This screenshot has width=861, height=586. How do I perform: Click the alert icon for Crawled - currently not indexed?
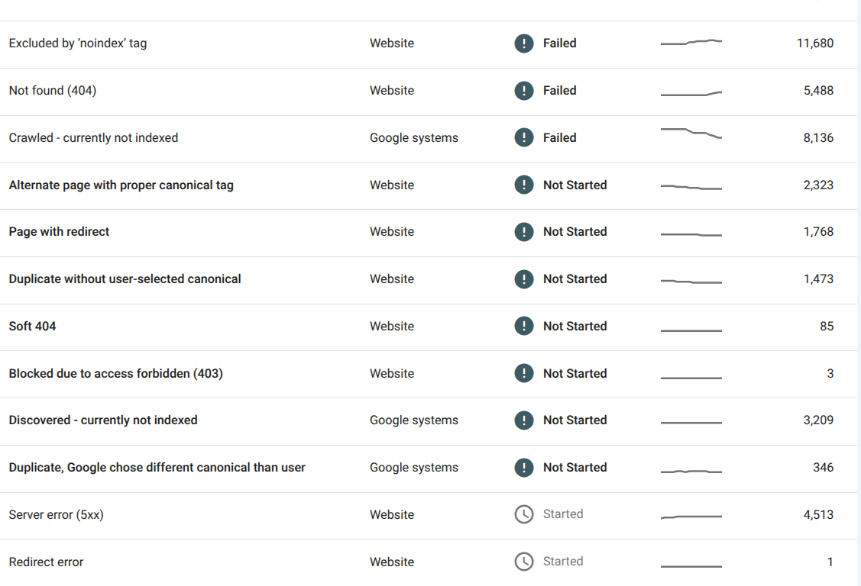(523, 138)
